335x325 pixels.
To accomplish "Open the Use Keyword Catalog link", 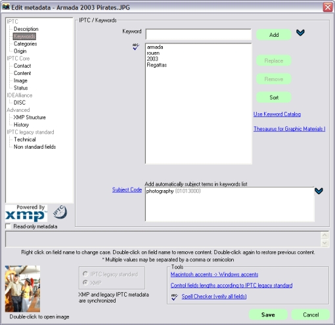I will pyautogui.click(x=277, y=114).
